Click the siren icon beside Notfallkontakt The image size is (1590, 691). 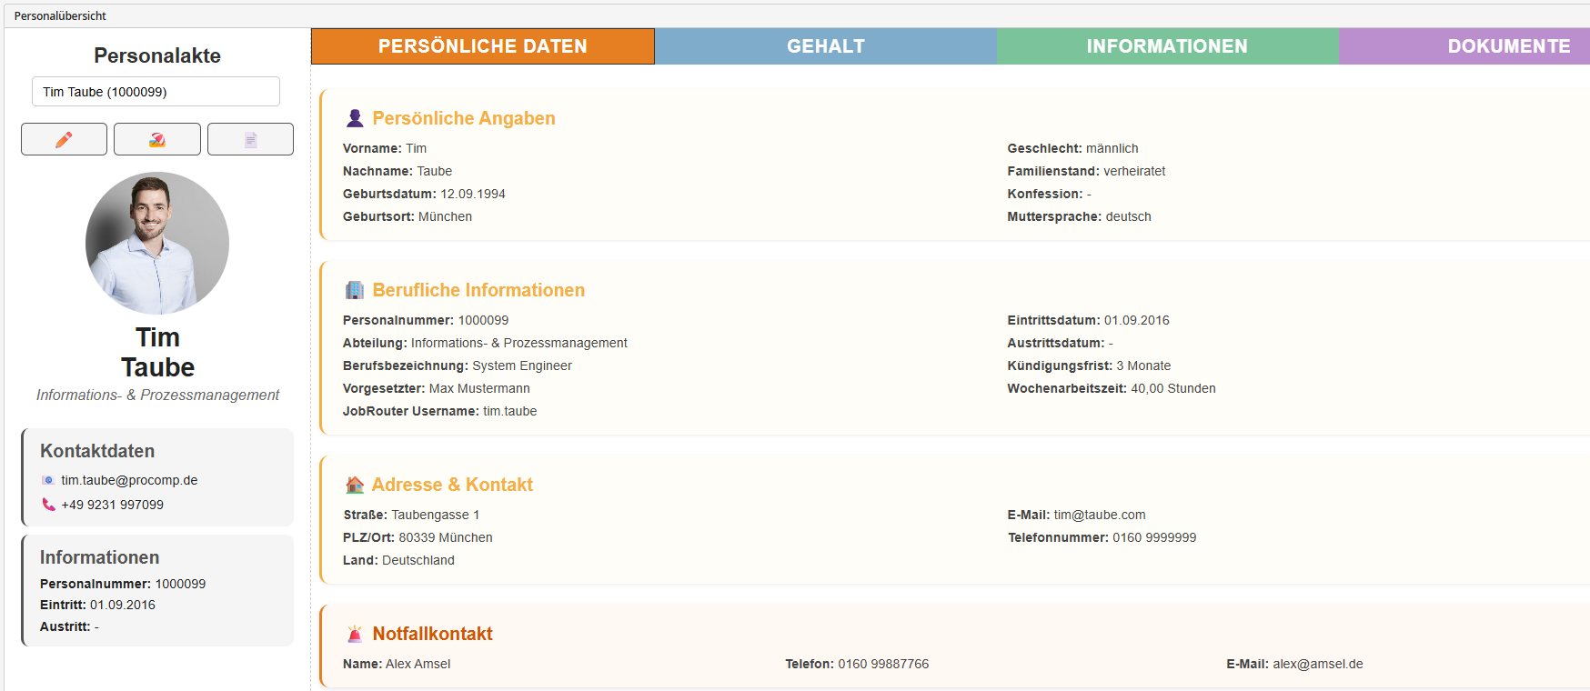pyautogui.click(x=355, y=634)
